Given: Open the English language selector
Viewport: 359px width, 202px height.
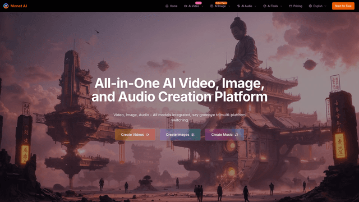Looking at the screenshot, I should click(318, 6).
